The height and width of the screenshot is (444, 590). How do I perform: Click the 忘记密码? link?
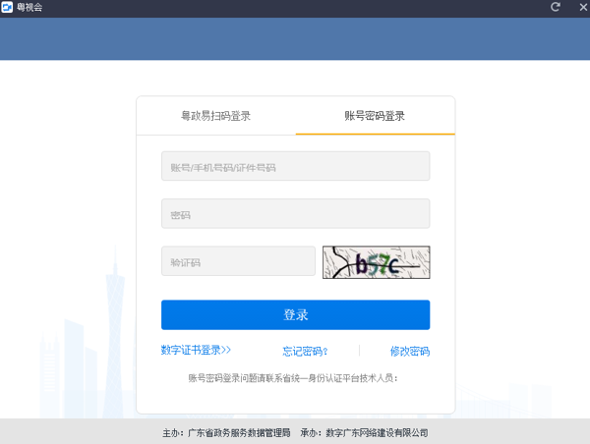coord(305,351)
